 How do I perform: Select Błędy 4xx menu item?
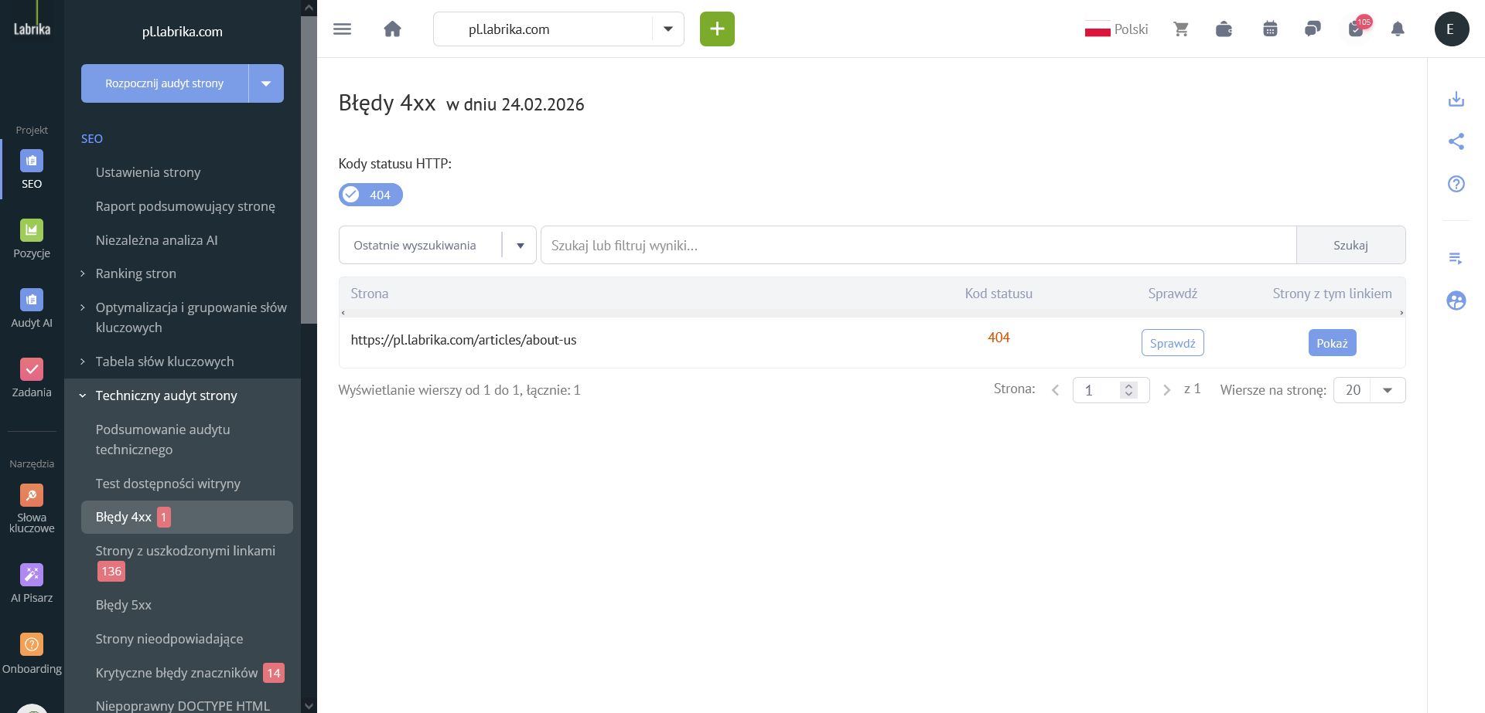pyautogui.click(x=187, y=517)
